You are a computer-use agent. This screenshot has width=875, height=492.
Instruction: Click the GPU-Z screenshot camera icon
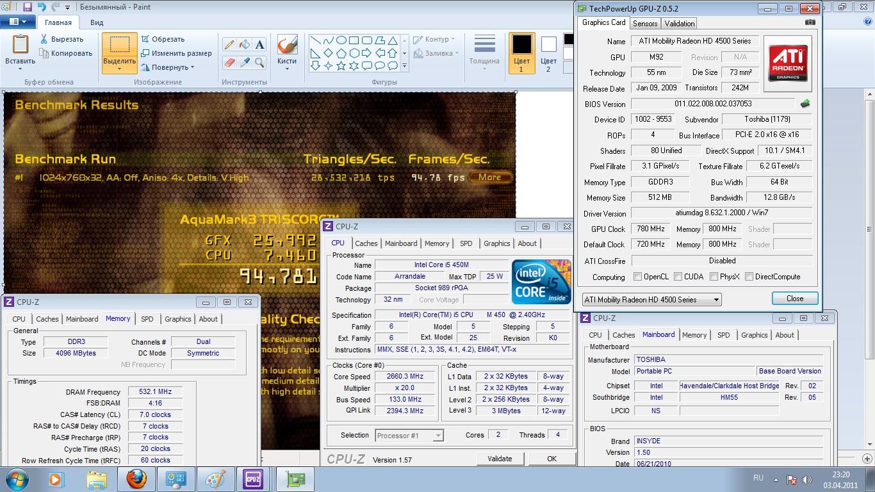(810, 22)
